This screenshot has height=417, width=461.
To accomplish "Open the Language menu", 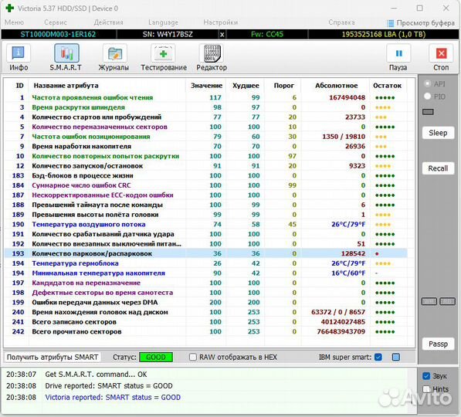I will click(x=163, y=22).
